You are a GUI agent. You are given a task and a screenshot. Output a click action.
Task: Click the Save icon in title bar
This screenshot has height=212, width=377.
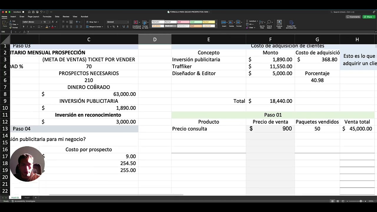(33, 12)
